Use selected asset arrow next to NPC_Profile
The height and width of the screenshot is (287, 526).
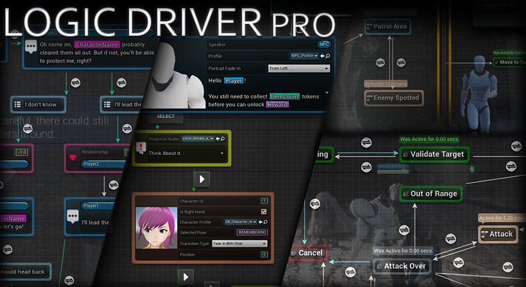click(322, 56)
